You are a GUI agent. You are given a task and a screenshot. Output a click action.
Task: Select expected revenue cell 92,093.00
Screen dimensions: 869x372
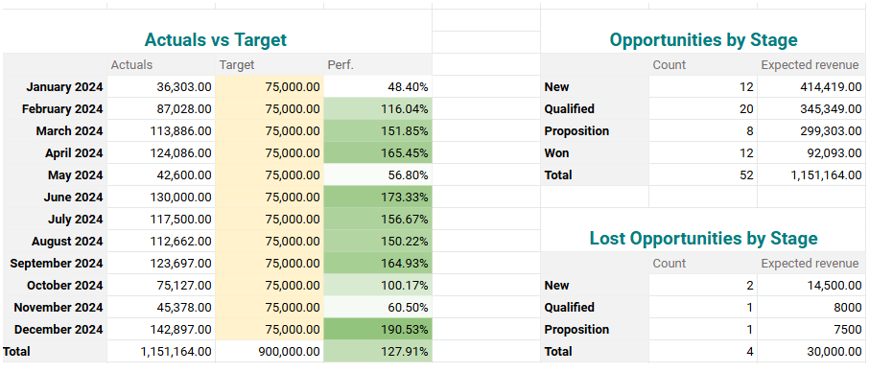(811, 152)
